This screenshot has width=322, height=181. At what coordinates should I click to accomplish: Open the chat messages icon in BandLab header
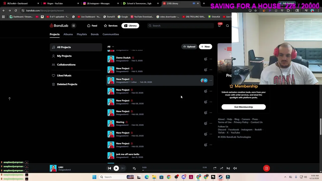pos(227,26)
